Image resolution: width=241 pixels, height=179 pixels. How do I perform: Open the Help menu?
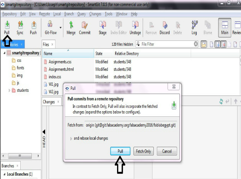coord(134,14)
